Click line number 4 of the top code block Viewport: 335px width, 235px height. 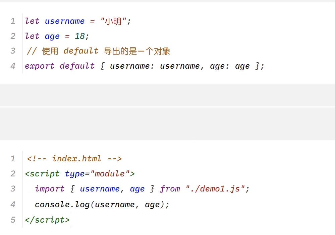[x=13, y=66]
